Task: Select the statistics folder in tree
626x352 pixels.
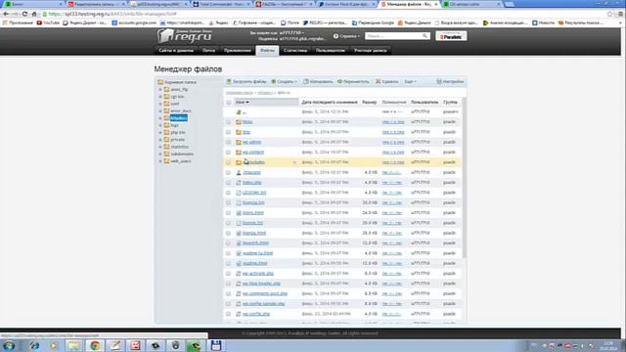Action: [x=180, y=147]
